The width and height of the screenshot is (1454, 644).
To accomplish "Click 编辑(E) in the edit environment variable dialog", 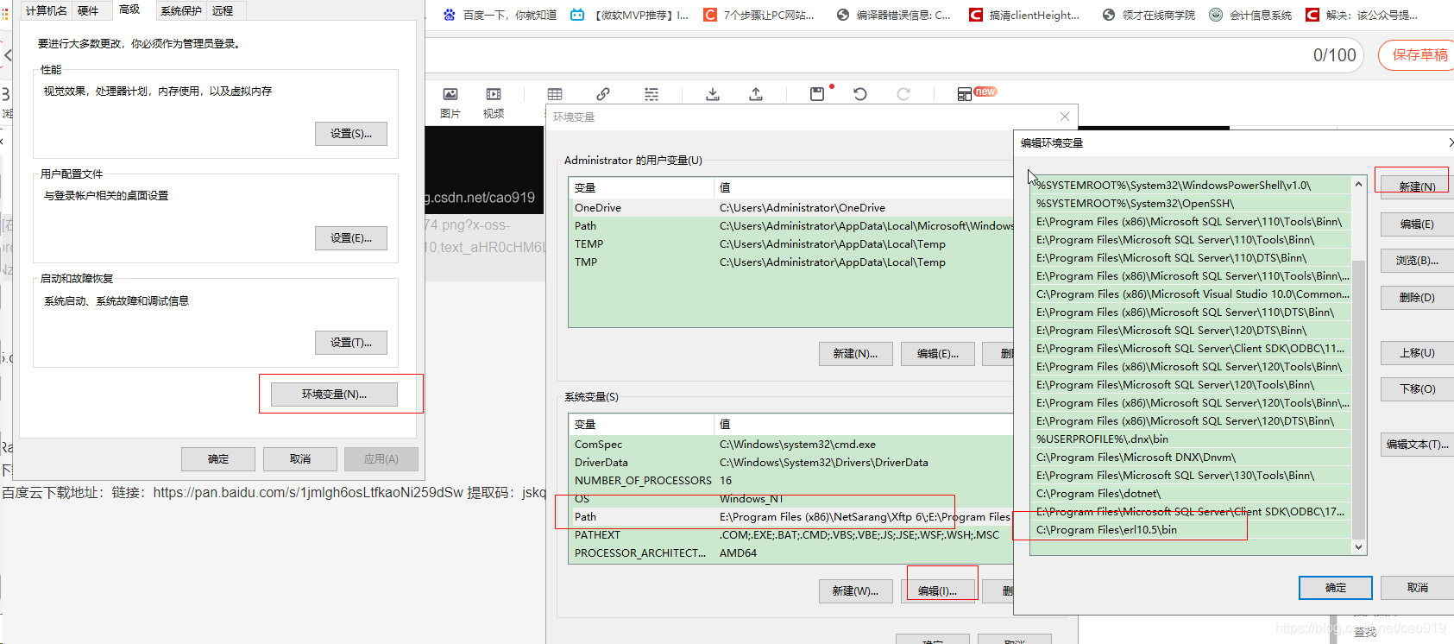I will (1417, 224).
